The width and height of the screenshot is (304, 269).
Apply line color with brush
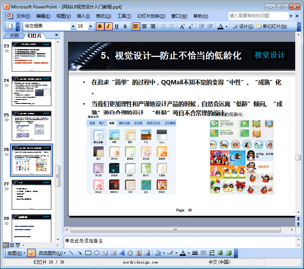point(170,253)
